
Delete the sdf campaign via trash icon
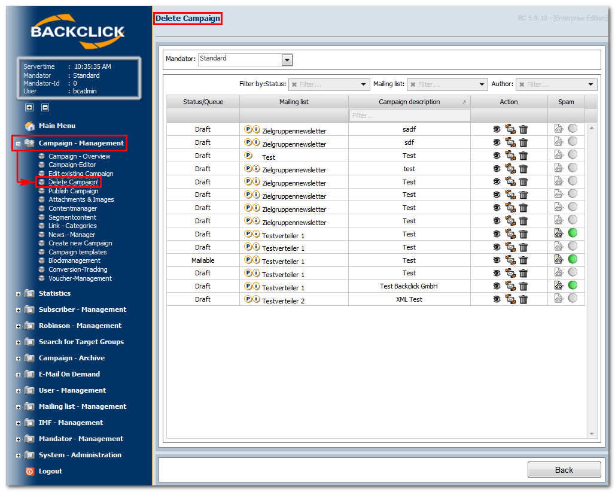[x=523, y=142]
